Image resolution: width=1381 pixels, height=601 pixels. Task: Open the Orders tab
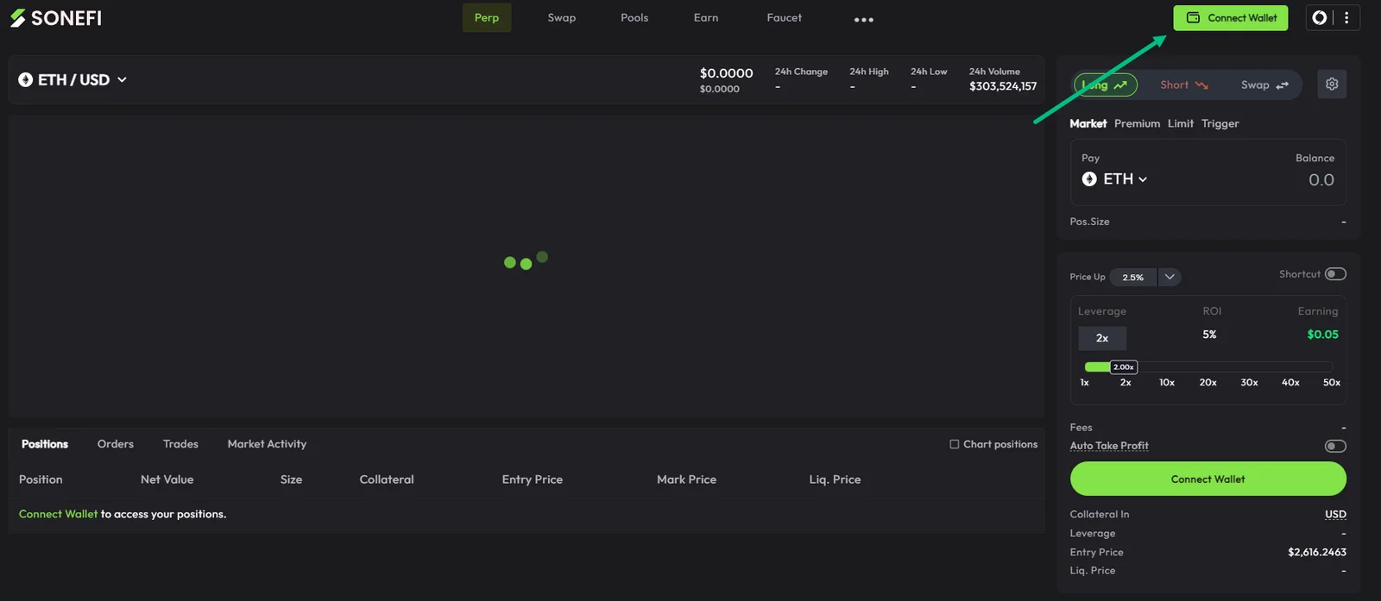coord(116,444)
